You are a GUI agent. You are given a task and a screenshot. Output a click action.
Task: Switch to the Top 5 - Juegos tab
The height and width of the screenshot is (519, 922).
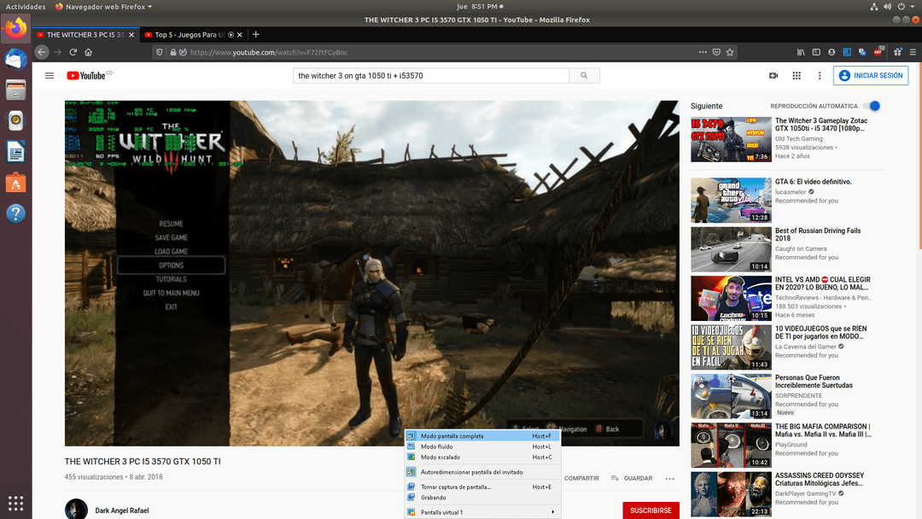click(189, 35)
